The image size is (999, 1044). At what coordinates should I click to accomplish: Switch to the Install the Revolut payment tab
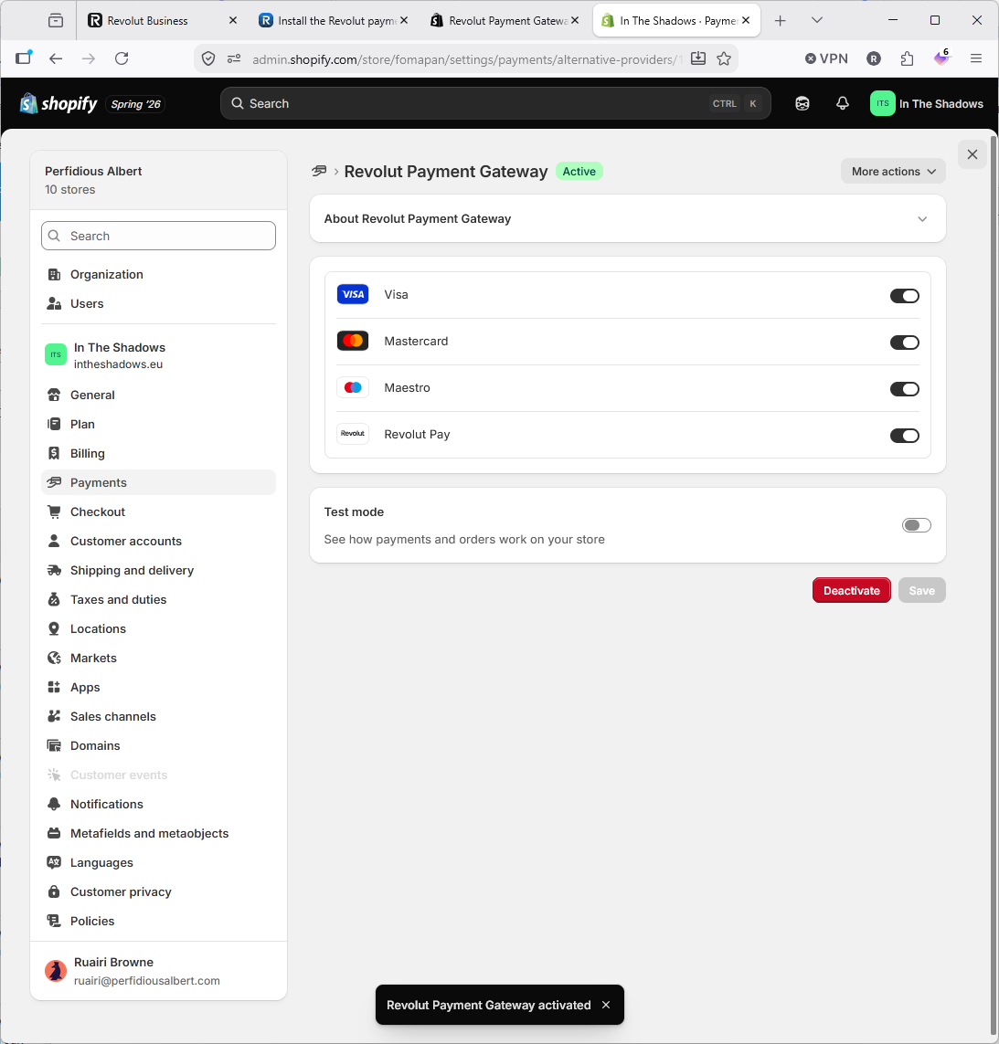[x=334, y=21]
